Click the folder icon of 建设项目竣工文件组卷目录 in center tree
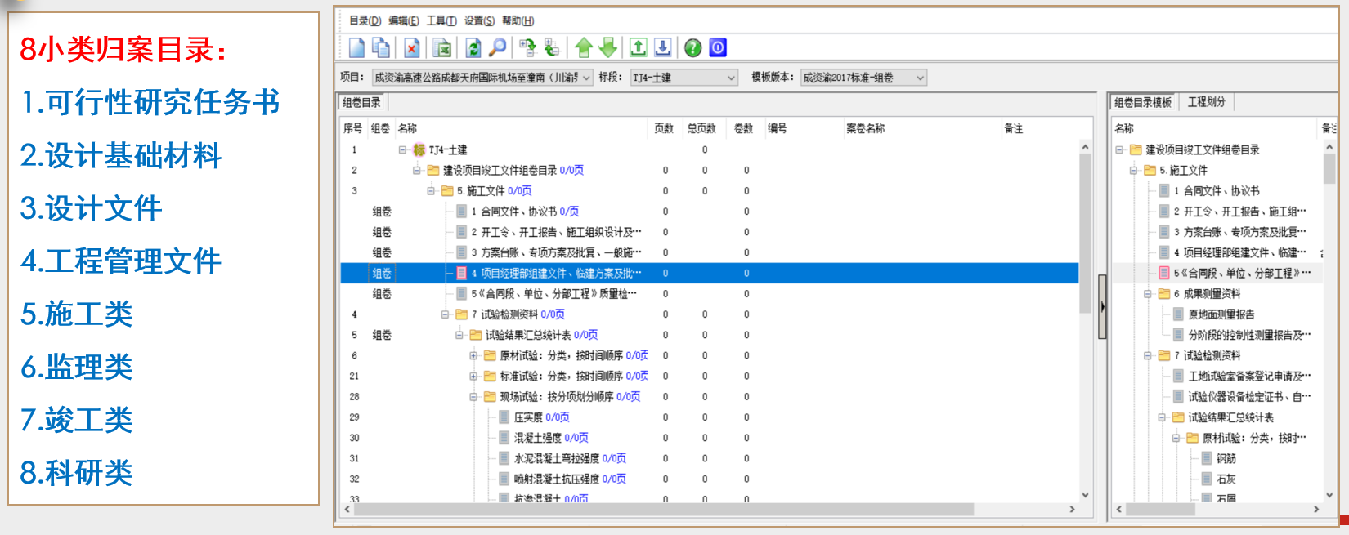This screenshot has height=535, width=1349. point(433,171)
